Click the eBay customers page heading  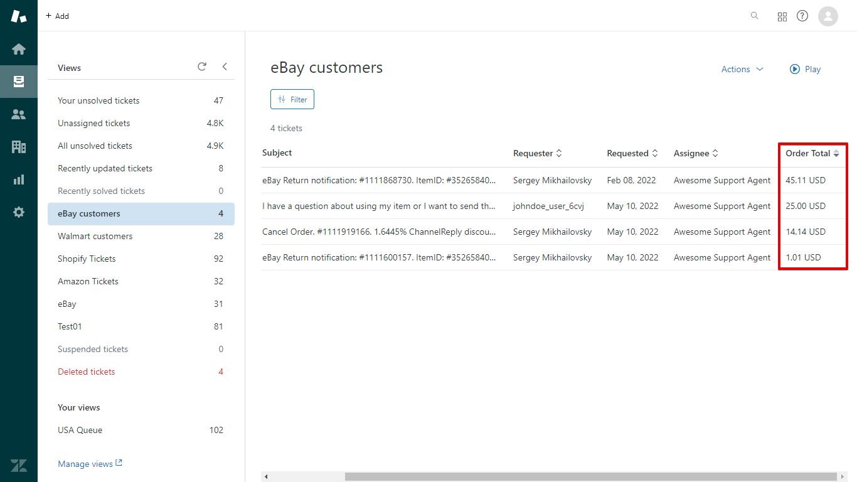pyautogui.click(x=326, y=68)
